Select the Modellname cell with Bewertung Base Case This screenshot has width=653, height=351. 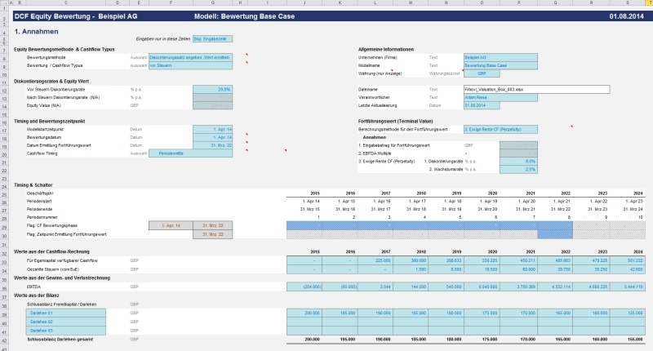point(500,64)
